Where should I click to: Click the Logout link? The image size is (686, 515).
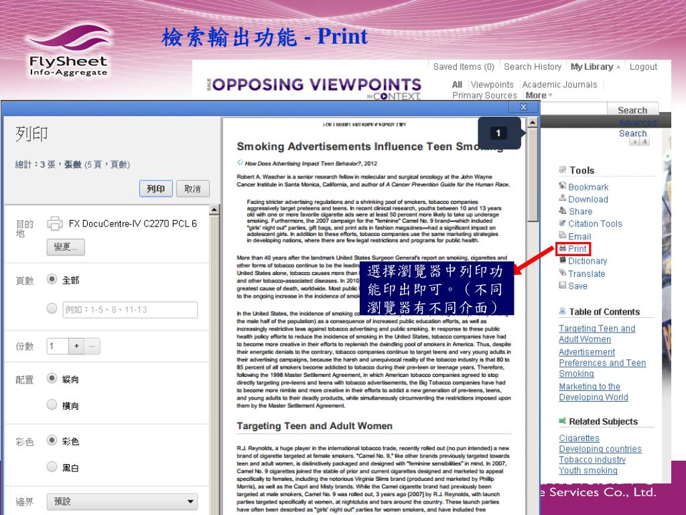coord(643,66)
